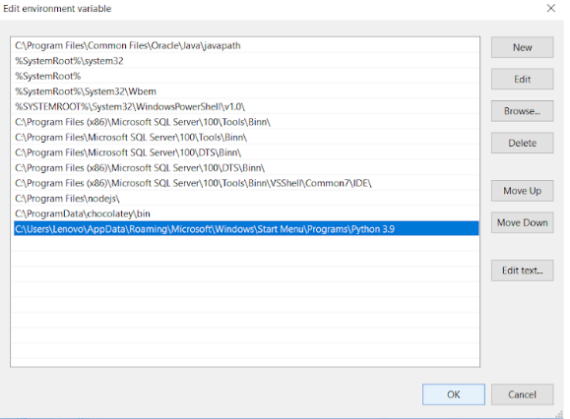Cancel the environment variable dialog
Screen dimensions: 570x419
[x=522, y=394]
